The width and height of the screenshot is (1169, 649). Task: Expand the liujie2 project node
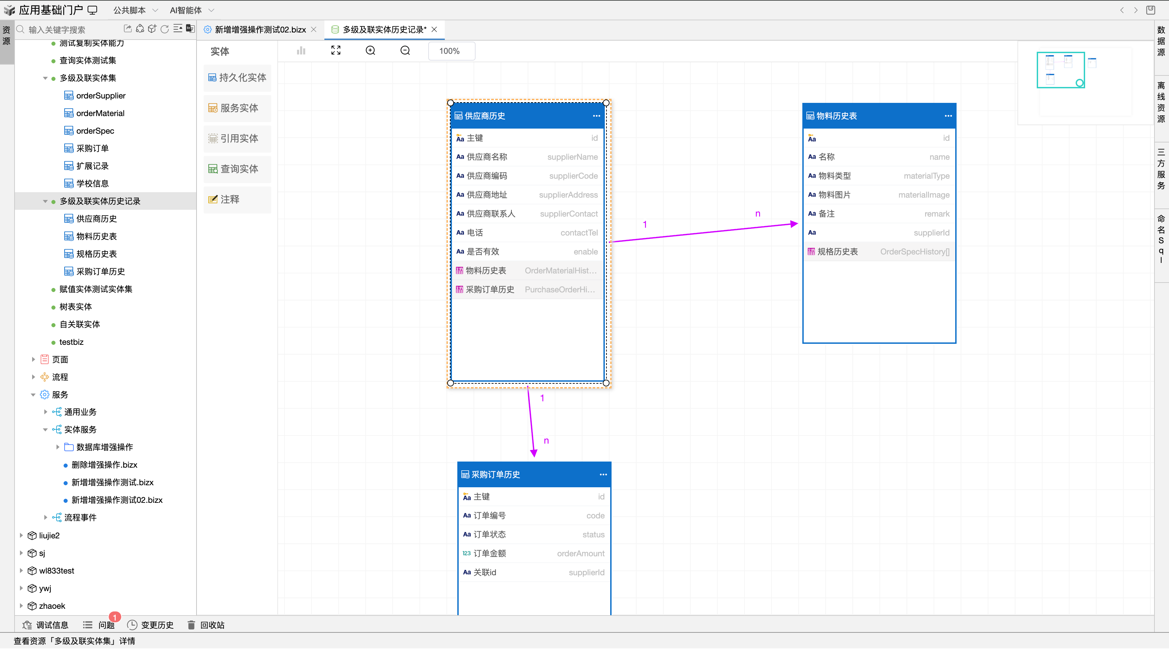click(21, 535)
